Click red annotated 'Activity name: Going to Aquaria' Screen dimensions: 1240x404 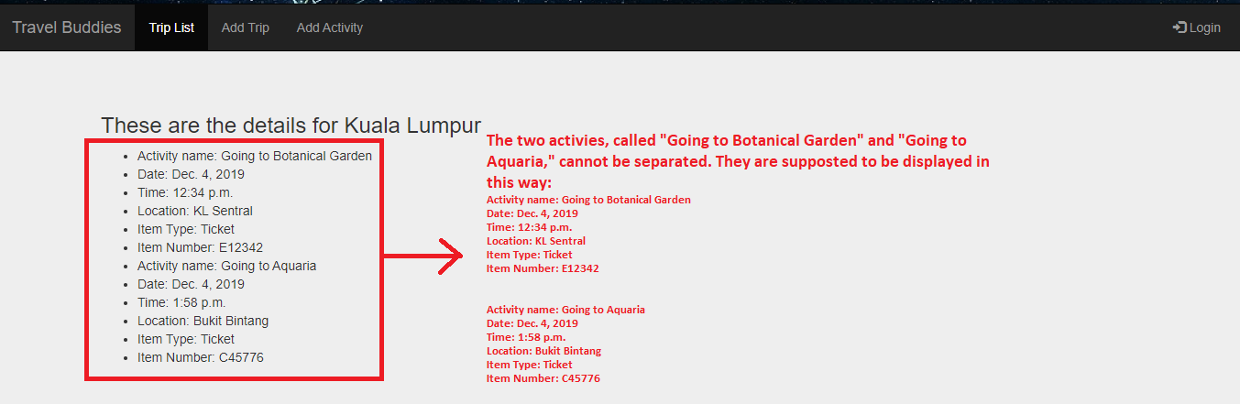pos(565,310)
